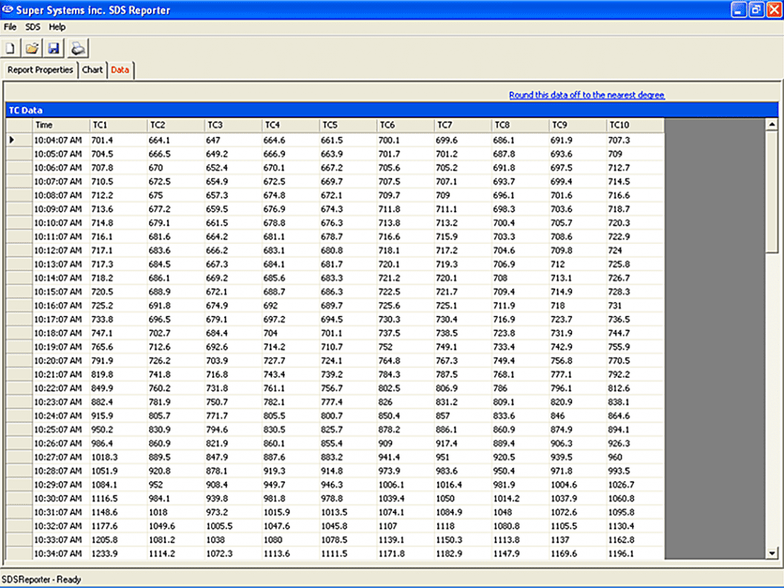784x588 pixels.
Task: Click the SDS Reporter title bar app icon
Action: coord(8,9)
